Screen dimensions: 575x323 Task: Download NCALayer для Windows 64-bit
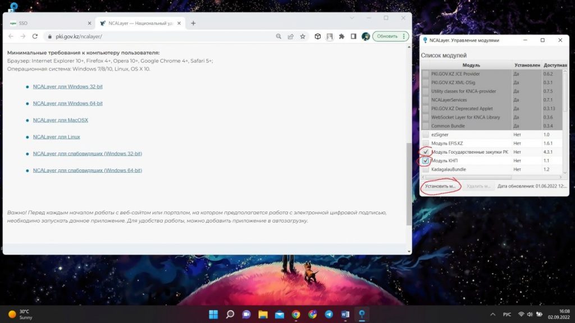68,103
